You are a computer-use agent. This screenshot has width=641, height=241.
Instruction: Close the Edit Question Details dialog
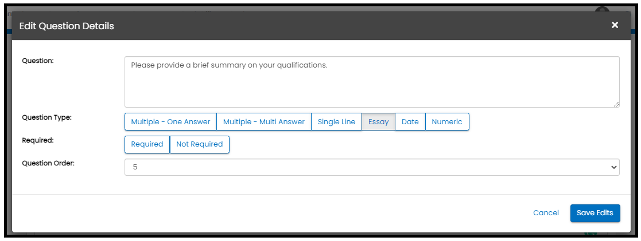click(615, 25)
